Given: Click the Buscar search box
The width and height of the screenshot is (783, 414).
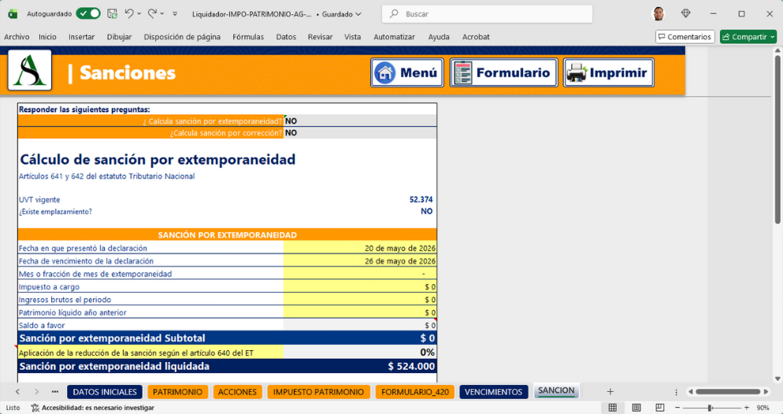Looking at the screenshot, I should [487, 14].
